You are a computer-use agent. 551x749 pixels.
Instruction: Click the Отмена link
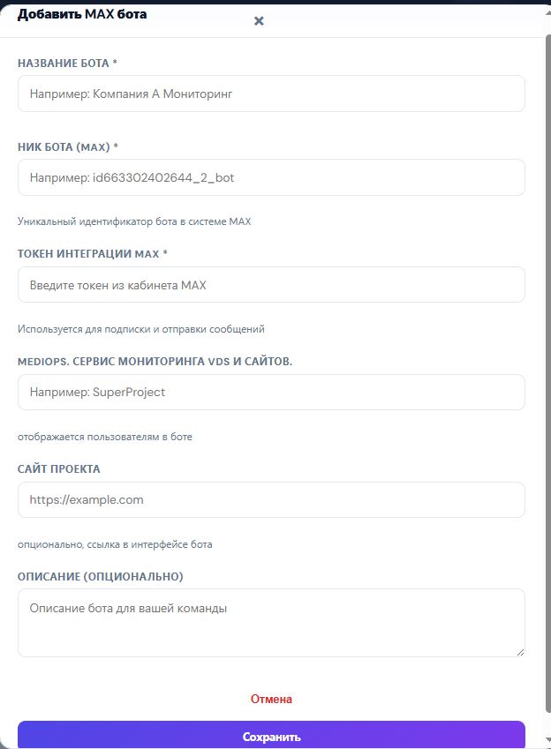(x=271, y=699)
